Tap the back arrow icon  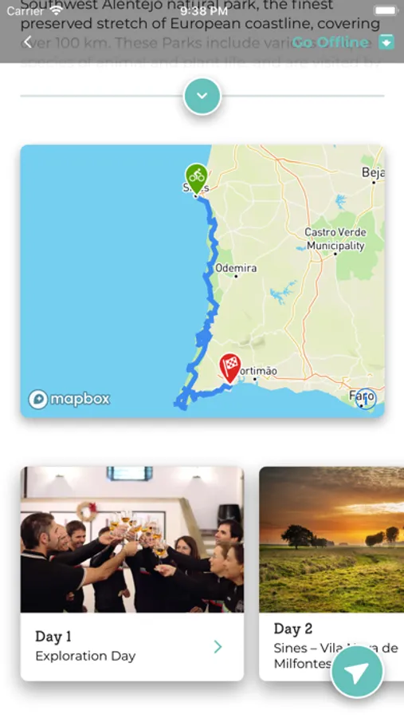pyautogui.click(x=27, y=42)
